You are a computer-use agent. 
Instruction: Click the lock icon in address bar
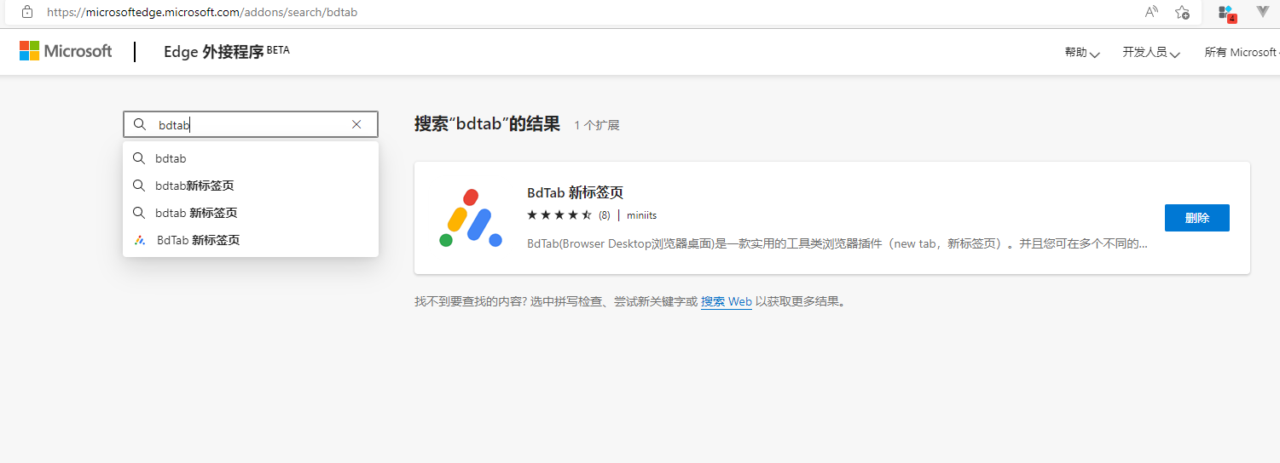pyautogui.click(x=27, y=12)
